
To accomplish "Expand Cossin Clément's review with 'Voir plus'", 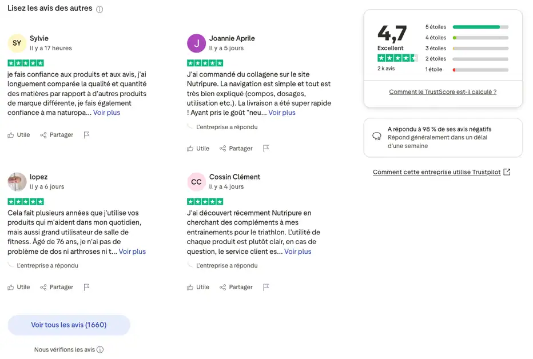I will 298,252.
